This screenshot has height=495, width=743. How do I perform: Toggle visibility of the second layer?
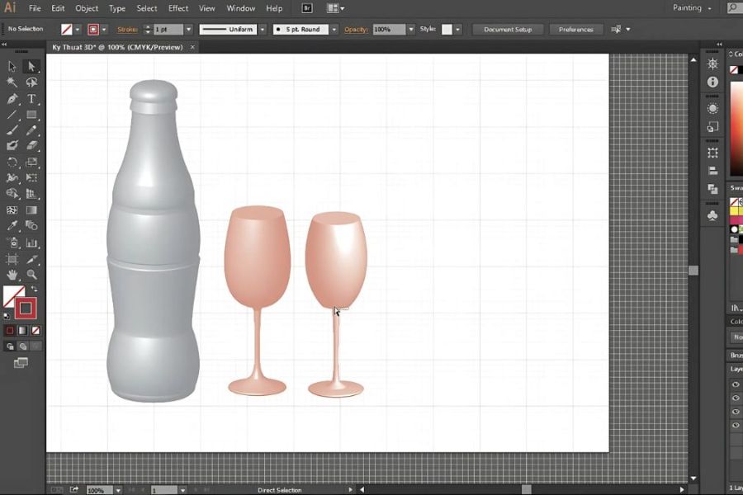(x=735, y=398)
